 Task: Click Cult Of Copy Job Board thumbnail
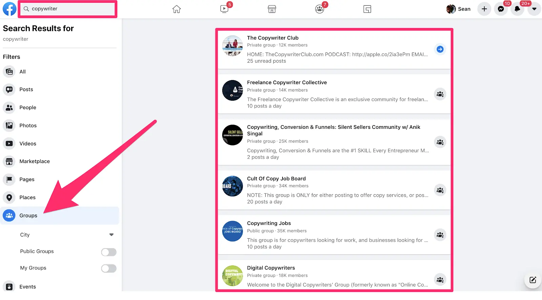(232, 186)
